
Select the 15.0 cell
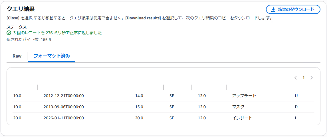coord(139,107)
